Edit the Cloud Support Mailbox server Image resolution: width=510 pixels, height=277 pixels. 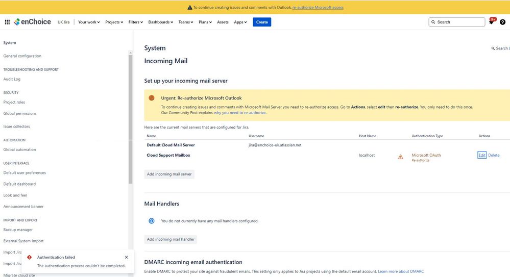pos(482,155)
